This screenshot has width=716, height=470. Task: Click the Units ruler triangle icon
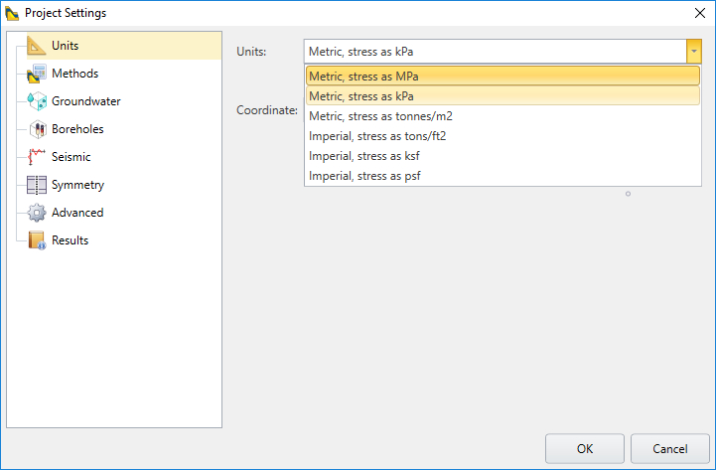(36, 46)
